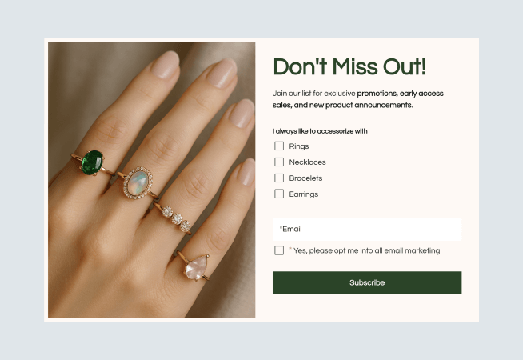Click the promotions description paragraph
This screenshot has width=523, height=360.
358,99
